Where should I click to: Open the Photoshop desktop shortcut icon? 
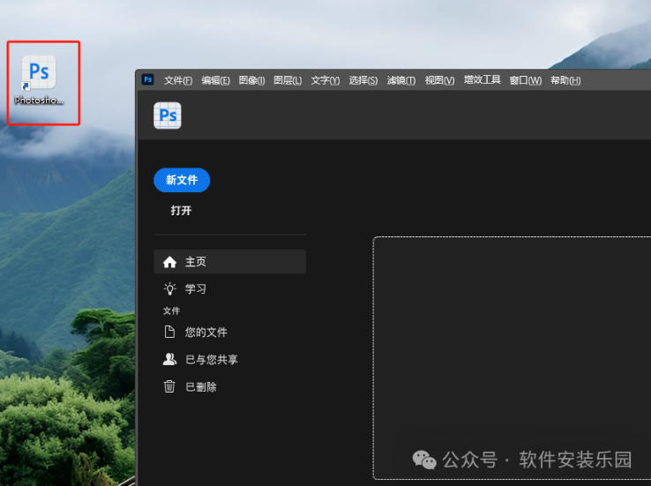click(x=40, y=73)
